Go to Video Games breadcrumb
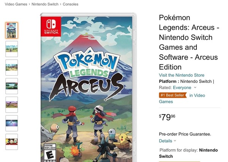 16,4
